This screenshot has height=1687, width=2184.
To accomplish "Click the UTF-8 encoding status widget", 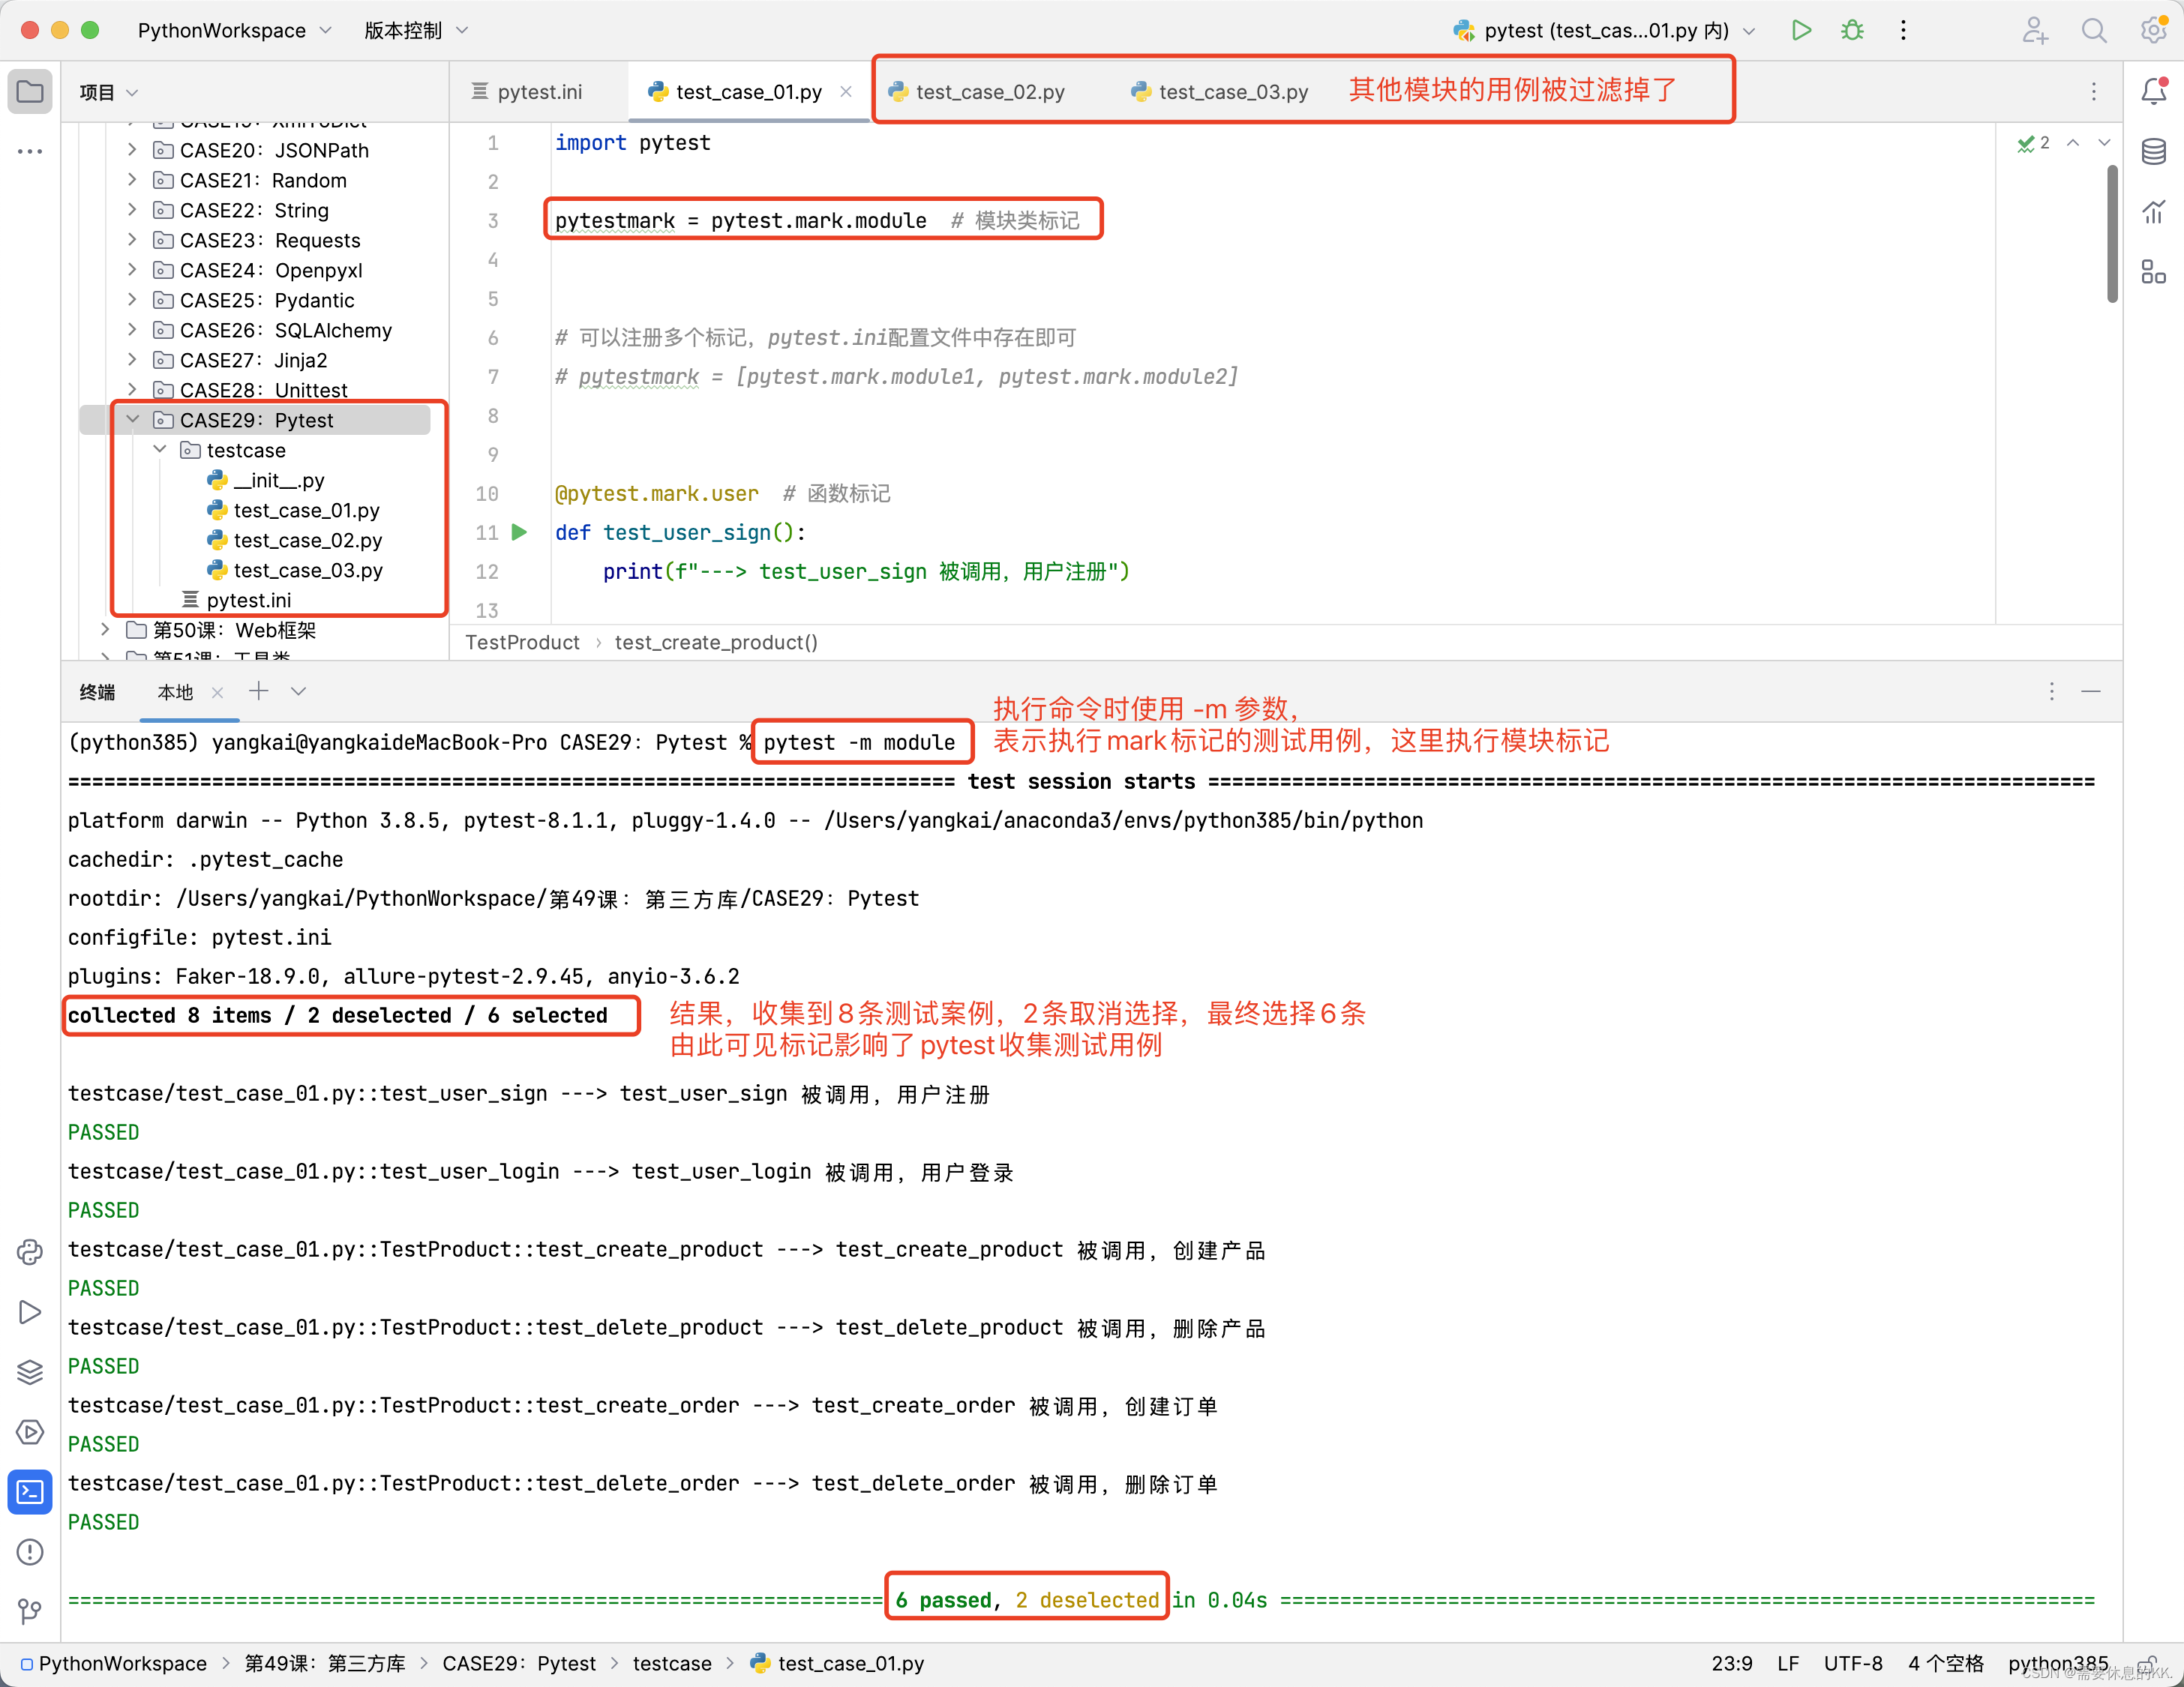I will [x=1852, y=1663].
